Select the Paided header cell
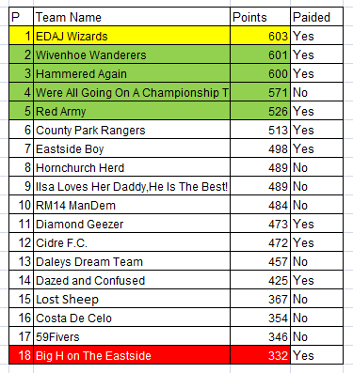Viewport: 353px width, 373px height. point(316,17)
